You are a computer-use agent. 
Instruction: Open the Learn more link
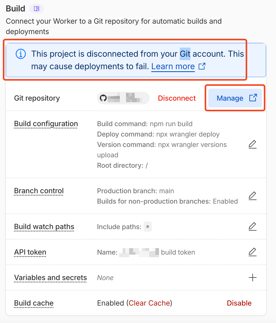[173, 67]
